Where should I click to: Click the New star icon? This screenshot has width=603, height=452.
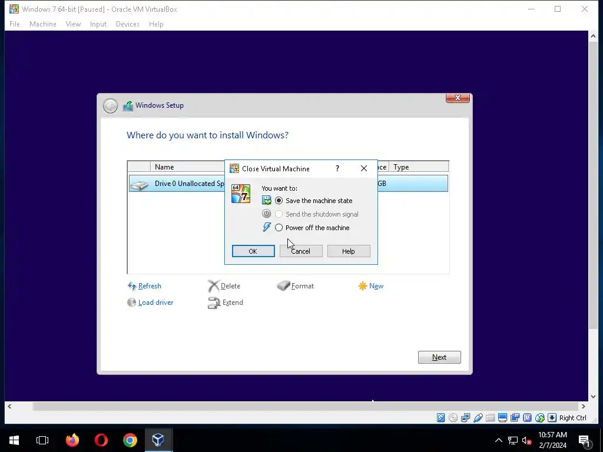362,286
